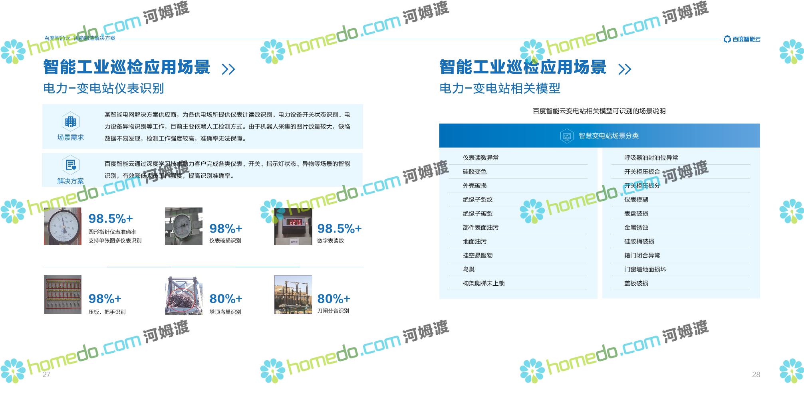
Task: Click the 百度智能云 智能制造解决方案 header text
Action: pos(79,38)
